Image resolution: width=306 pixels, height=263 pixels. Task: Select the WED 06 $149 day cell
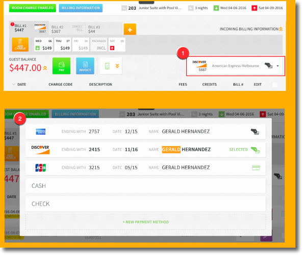43,44
